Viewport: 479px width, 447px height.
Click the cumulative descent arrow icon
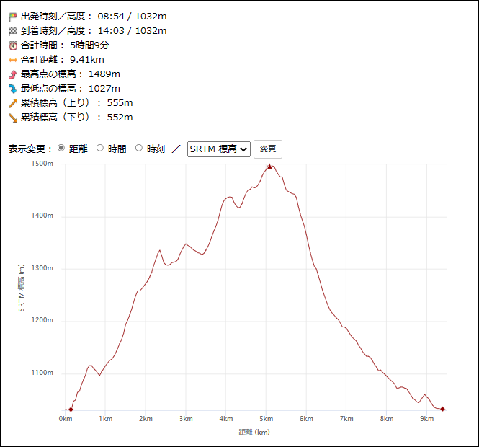tap(12, 117)
